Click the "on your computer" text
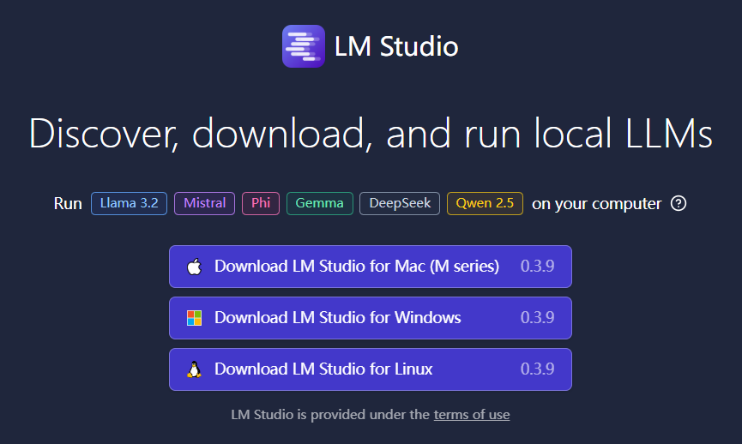742x444 pixels. [597, 204]
